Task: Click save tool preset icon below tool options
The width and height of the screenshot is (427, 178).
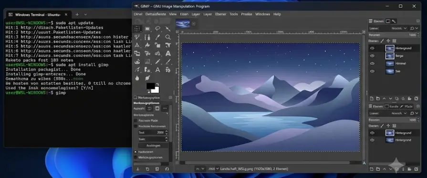Action: coord(138,169)
